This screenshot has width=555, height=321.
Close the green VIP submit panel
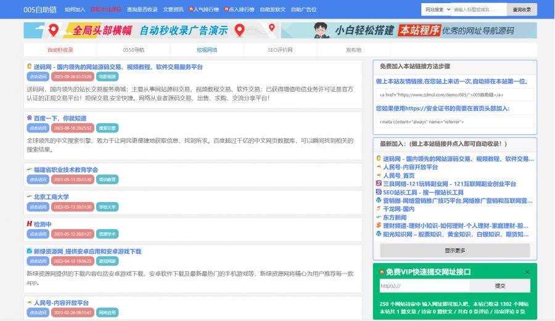tap(527, 272)
